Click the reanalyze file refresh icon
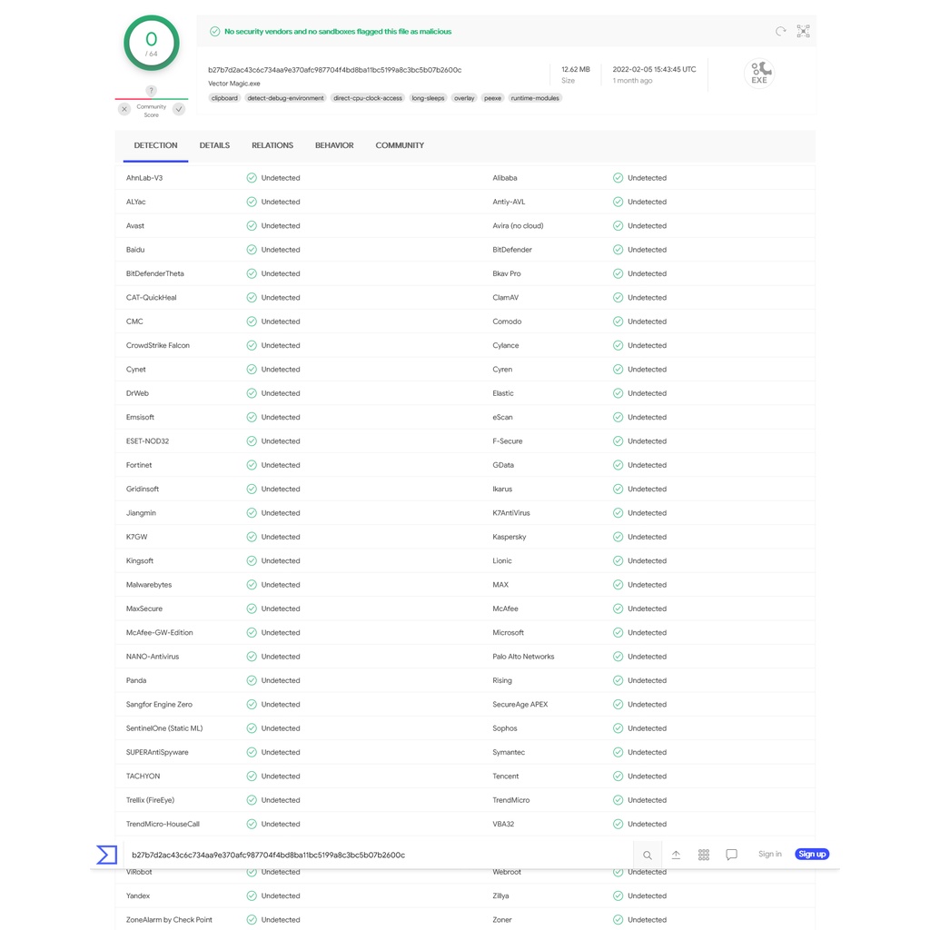 [x=780, y=31]
